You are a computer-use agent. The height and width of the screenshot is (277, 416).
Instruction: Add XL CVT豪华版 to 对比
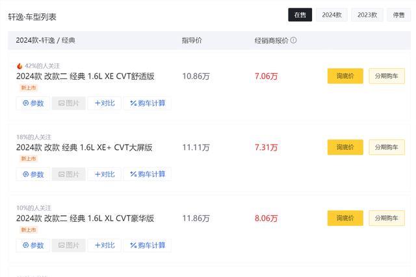[105, 245]
